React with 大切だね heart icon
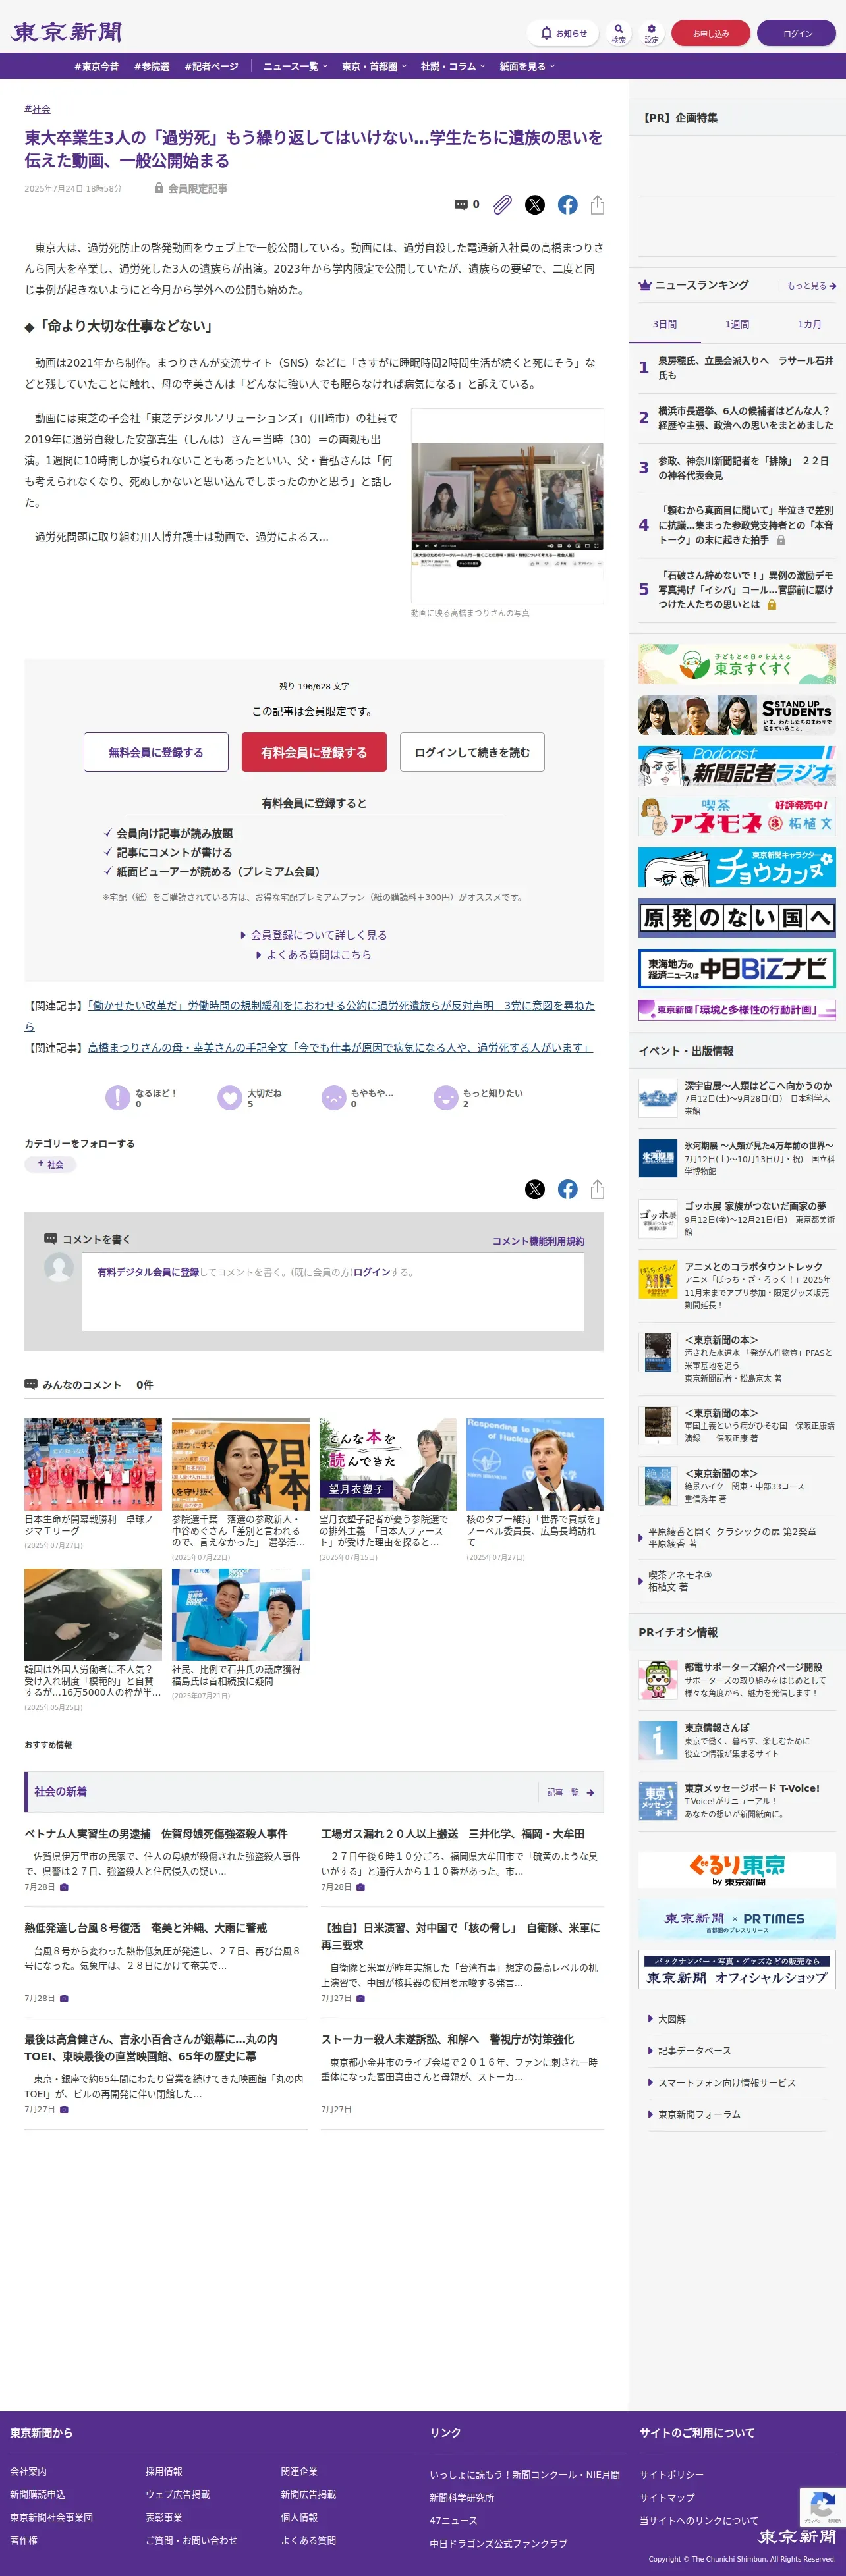The height and width of the screenshot is (2576, 846). [x=230, y=1098]
